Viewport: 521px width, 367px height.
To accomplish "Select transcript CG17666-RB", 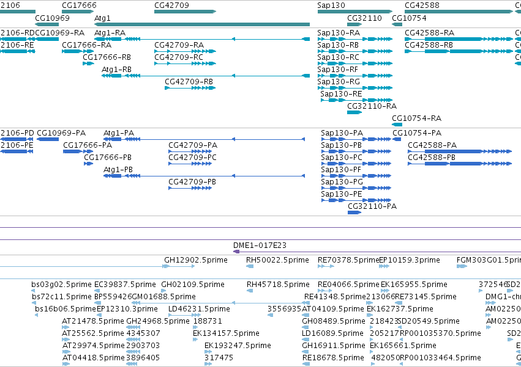I will click(88, 64).
